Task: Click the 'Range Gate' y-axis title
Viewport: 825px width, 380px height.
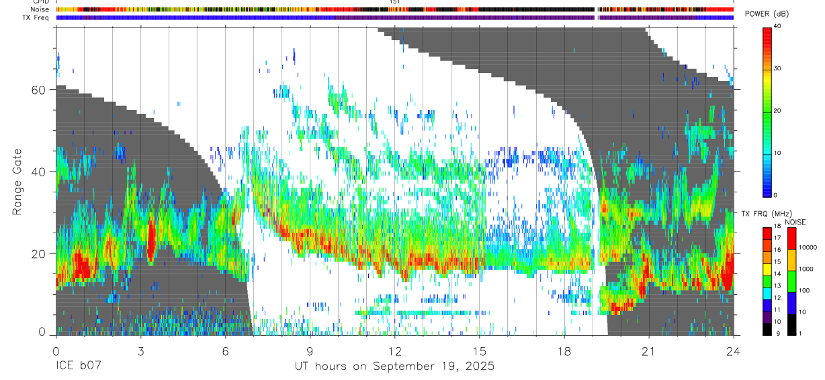Action: [17, 182]
